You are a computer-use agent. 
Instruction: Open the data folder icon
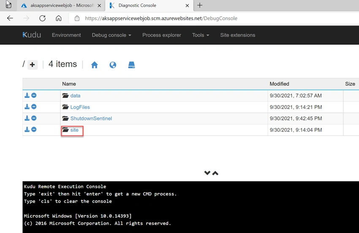pyautogui.click(x=65, y=95)
